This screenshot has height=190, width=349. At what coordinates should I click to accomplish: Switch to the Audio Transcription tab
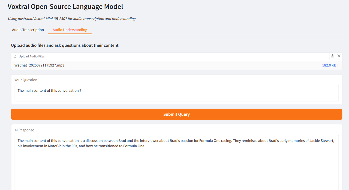click(x=28, y=30)
